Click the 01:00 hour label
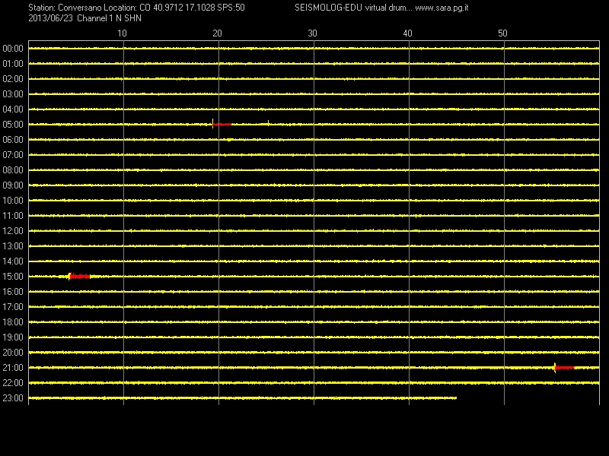Viewport: 609px width, 456px height. pyautogui.click(x=13, y=64)
